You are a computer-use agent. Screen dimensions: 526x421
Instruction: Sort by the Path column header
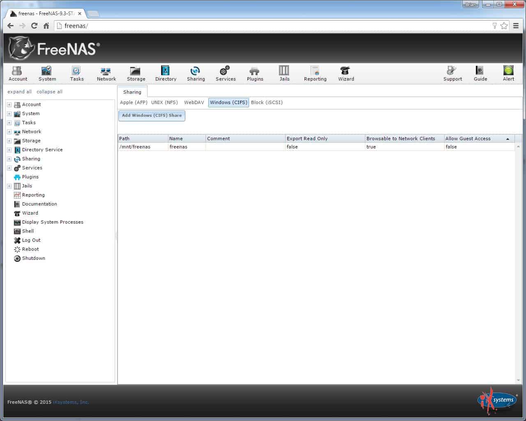(x=143, y=139)
